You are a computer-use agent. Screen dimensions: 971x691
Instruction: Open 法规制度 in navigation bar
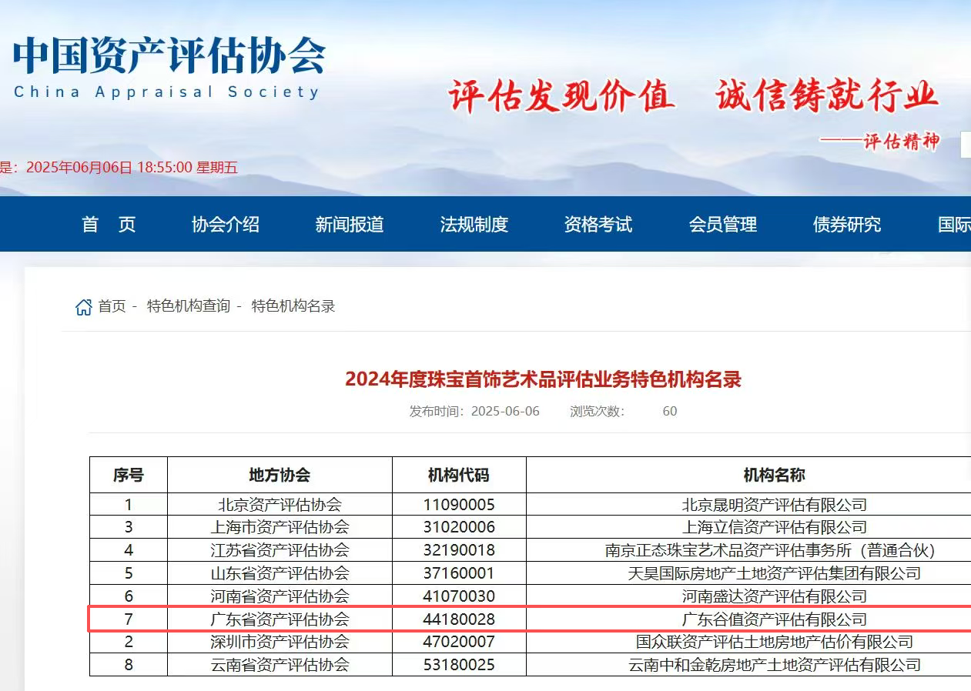(x=474, y=224)
